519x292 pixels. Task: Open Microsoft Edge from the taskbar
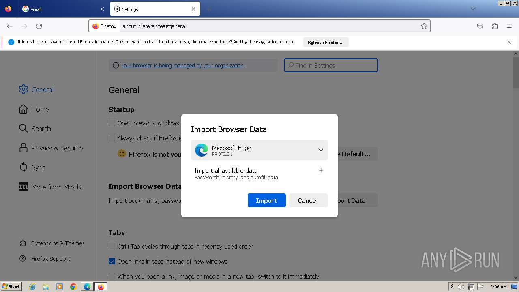coord(87,287)
